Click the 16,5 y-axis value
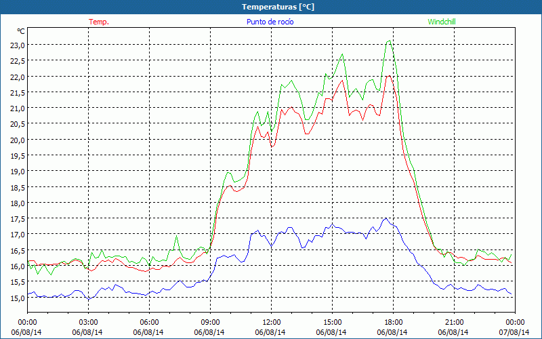This screenshot has width=542, height=339. (x=18, y=250)
